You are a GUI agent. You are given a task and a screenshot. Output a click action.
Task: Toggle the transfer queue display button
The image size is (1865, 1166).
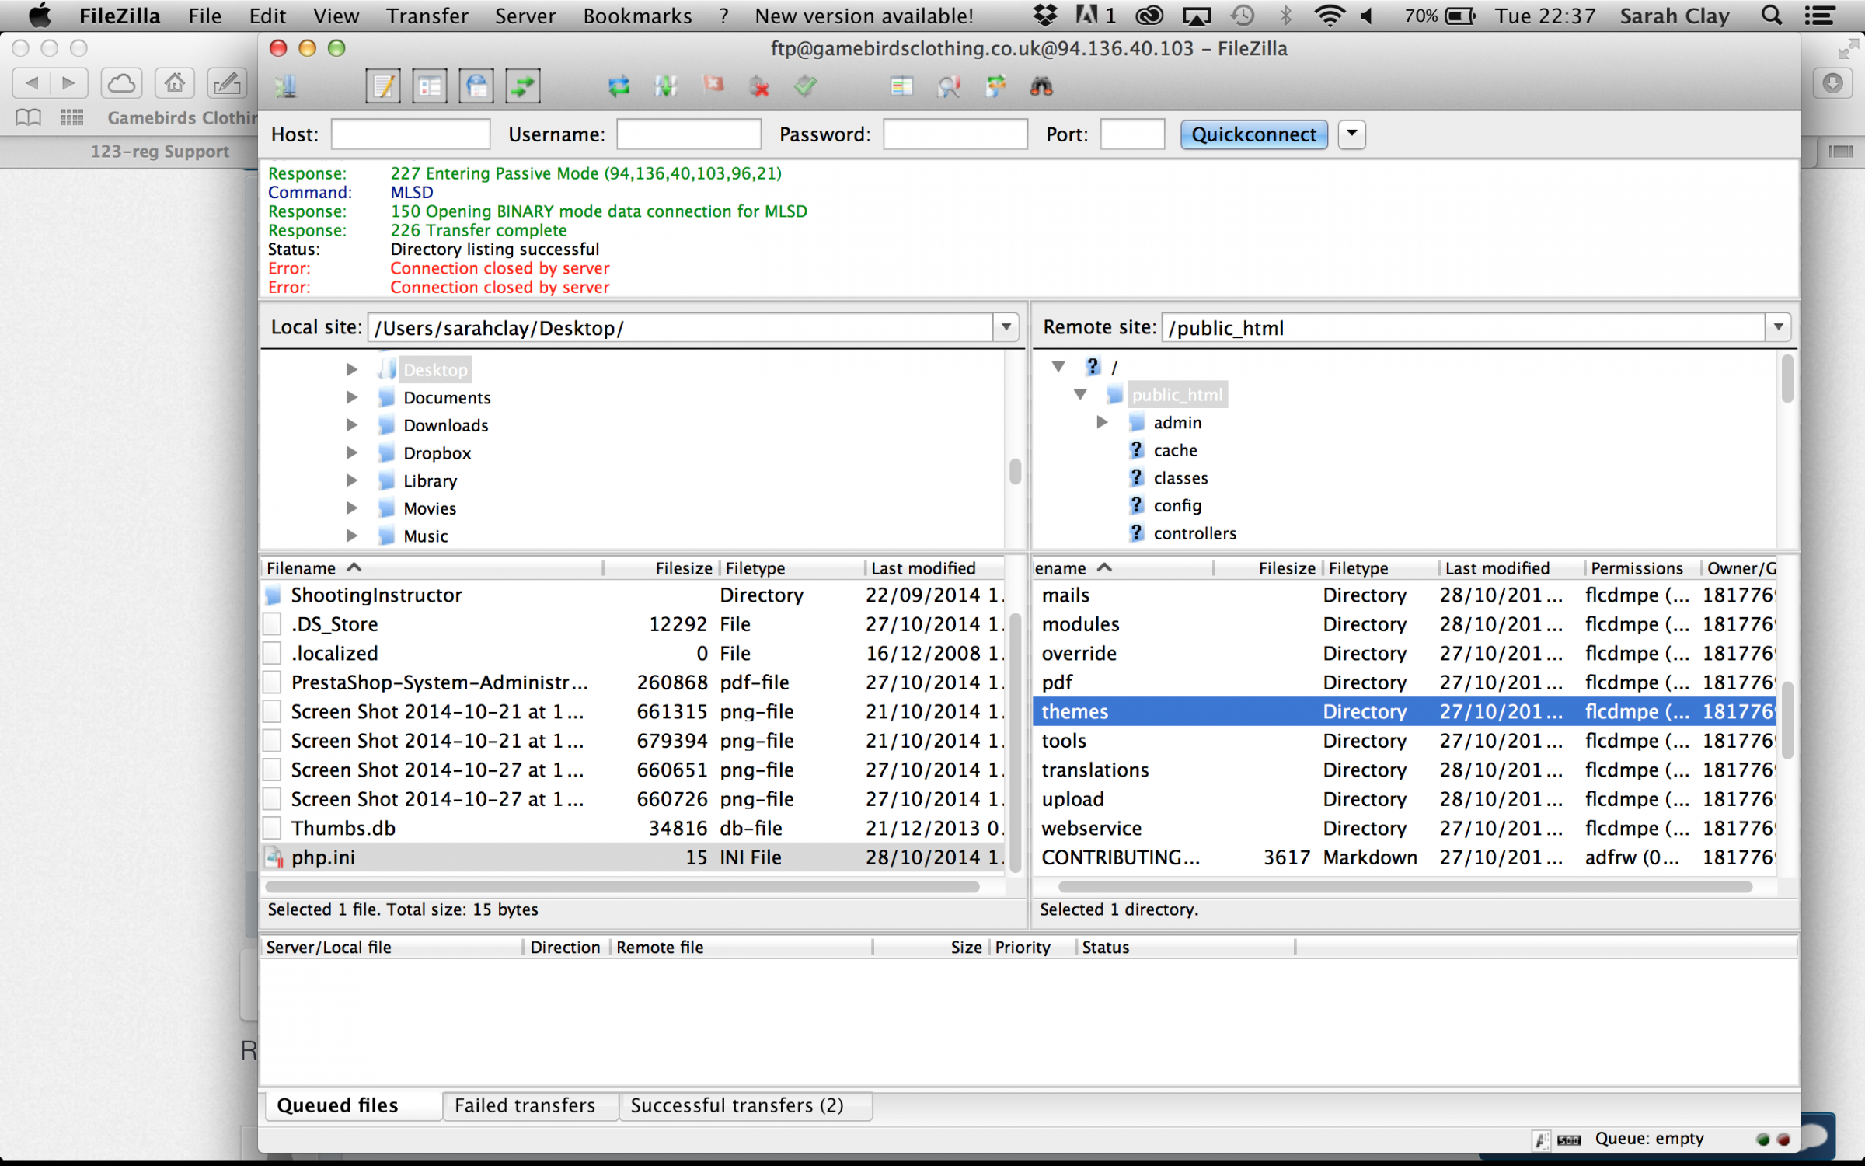[524, 86]
